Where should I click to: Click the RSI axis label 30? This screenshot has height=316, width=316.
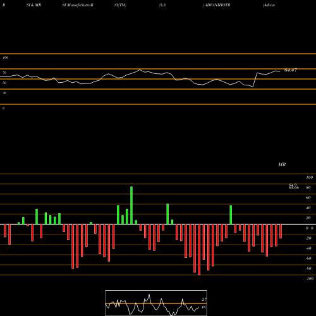[x=4, y=93]
